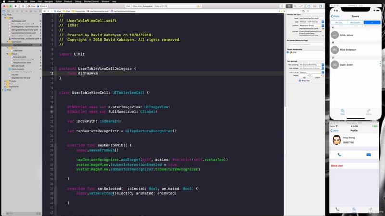Viewport: 385px width, 216px height.
Task: Open the Version editor
Action: (x=301, y=6)
